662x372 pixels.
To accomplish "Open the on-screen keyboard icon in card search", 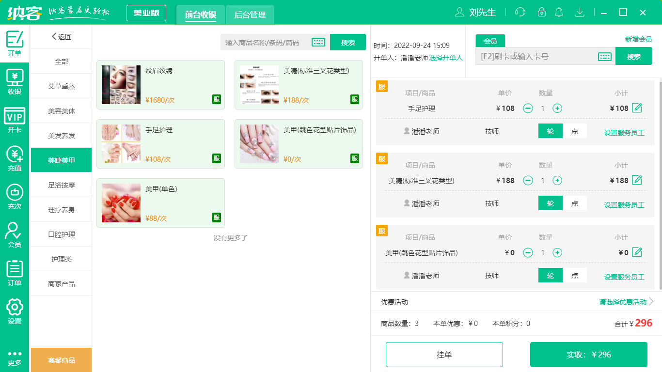I will pos(604,56).
